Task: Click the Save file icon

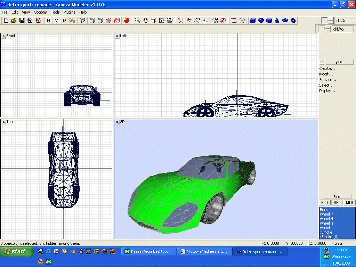Action: [x=22, y=21]
